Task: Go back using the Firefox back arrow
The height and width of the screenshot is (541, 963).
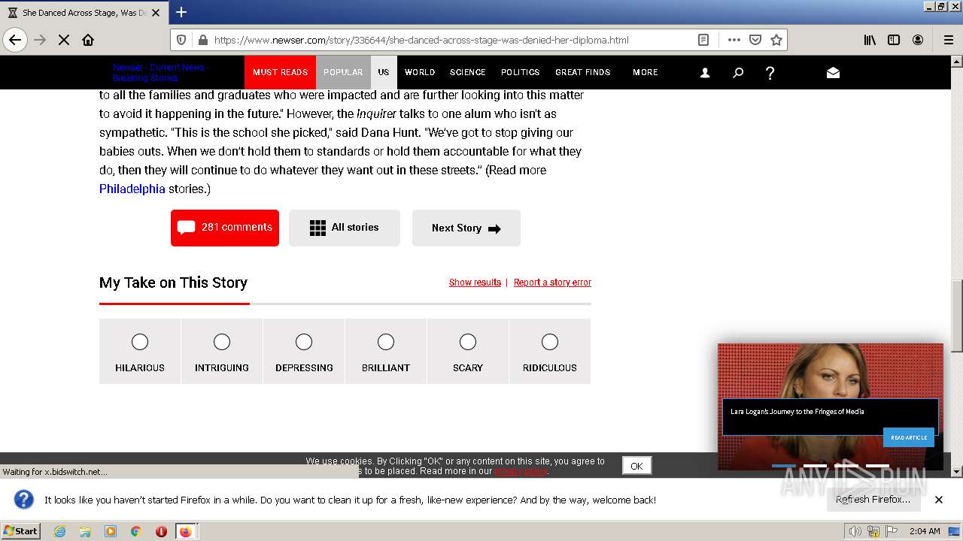Action: click(15, 40)
